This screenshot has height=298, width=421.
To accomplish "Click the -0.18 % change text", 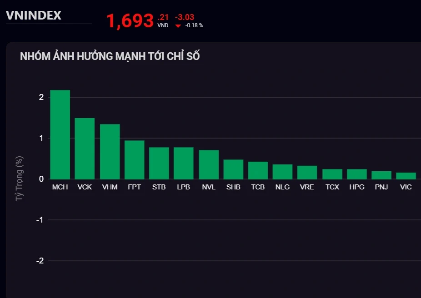I will click(194, 25).
